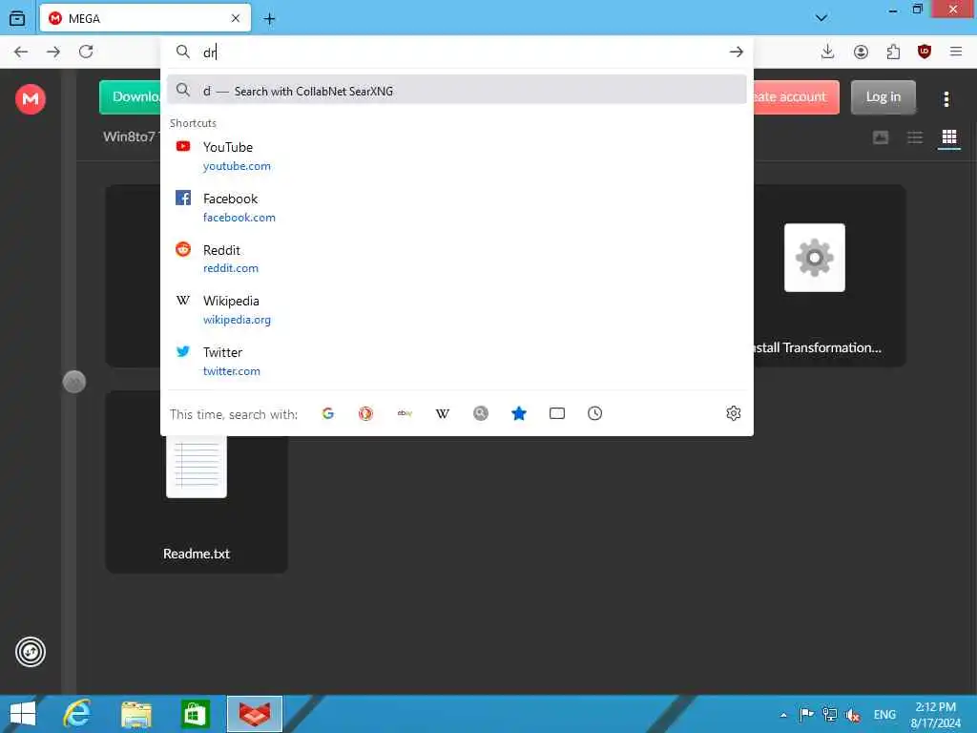977x733 pixels.
Task: Select Search with CollabNet SearXNG suggestion
Action: pyautogui.click(x=456, y=91)
